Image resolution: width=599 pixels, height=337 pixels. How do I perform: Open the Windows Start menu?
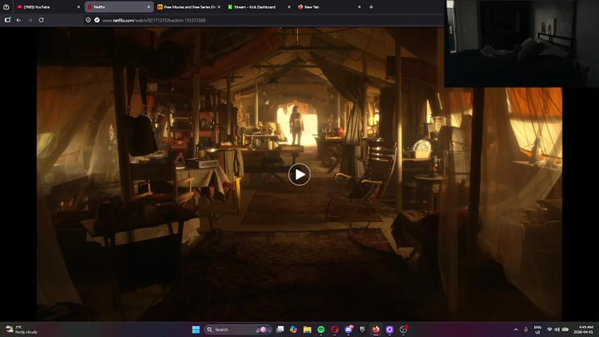click(x=196, y=330)
